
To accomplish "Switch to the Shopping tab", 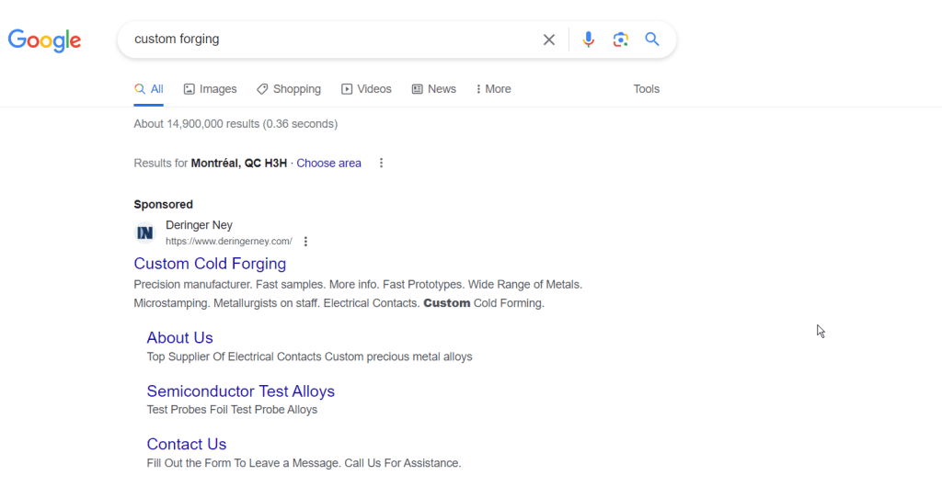I will point(289,89).
